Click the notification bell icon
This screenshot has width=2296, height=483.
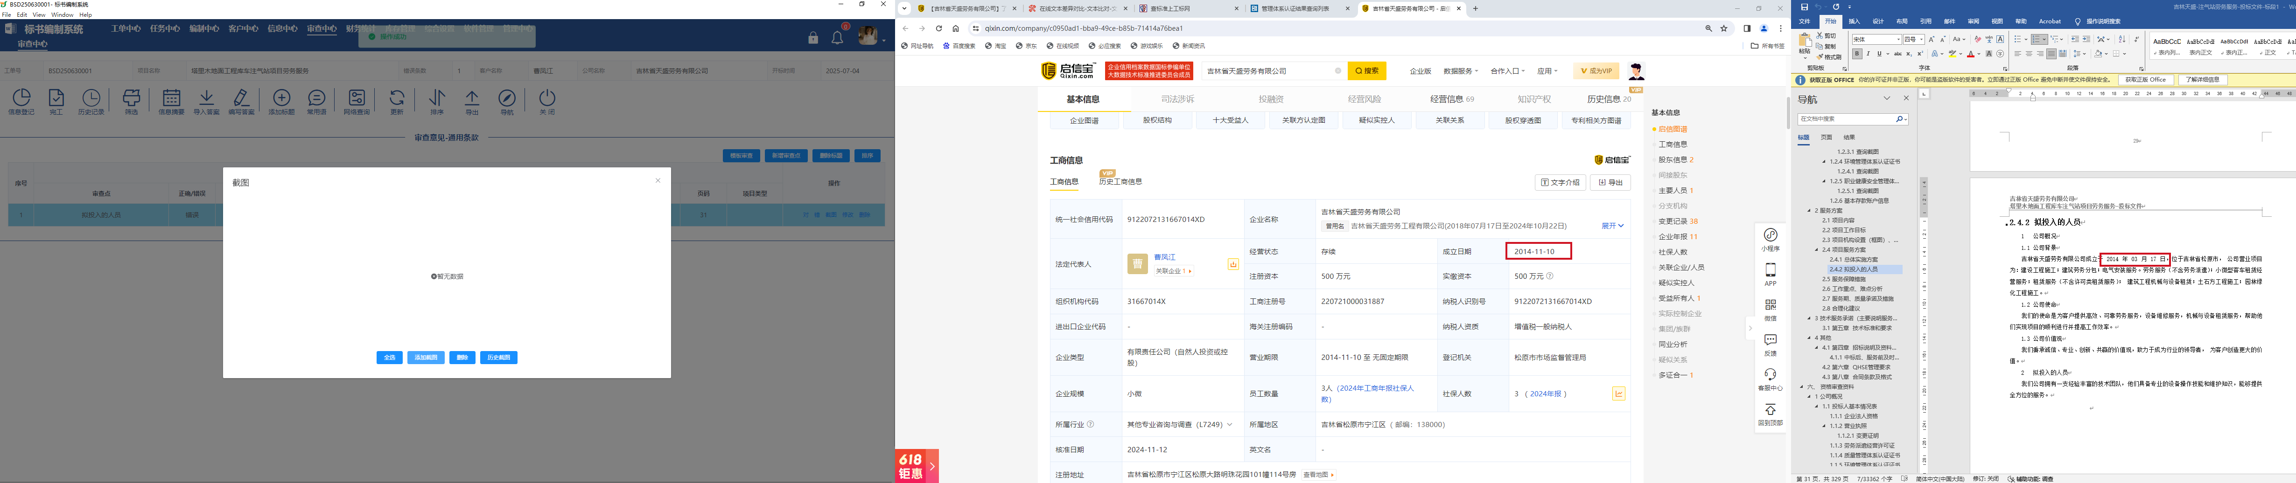pos(837,37)
